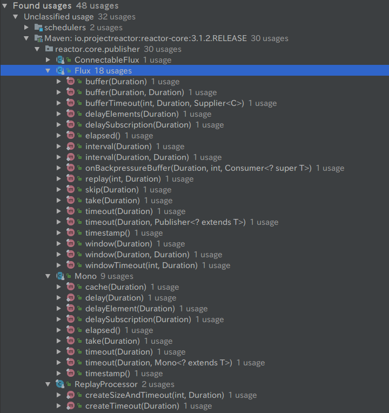The image size is (389, 413).
Task: Click the method icon of buffer(Duration)
Action: pos(71,82)
